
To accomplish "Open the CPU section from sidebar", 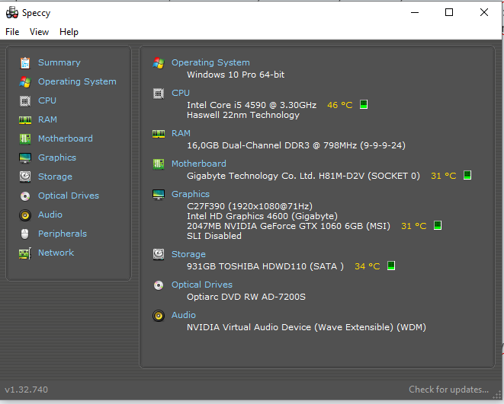I will 47,100.
